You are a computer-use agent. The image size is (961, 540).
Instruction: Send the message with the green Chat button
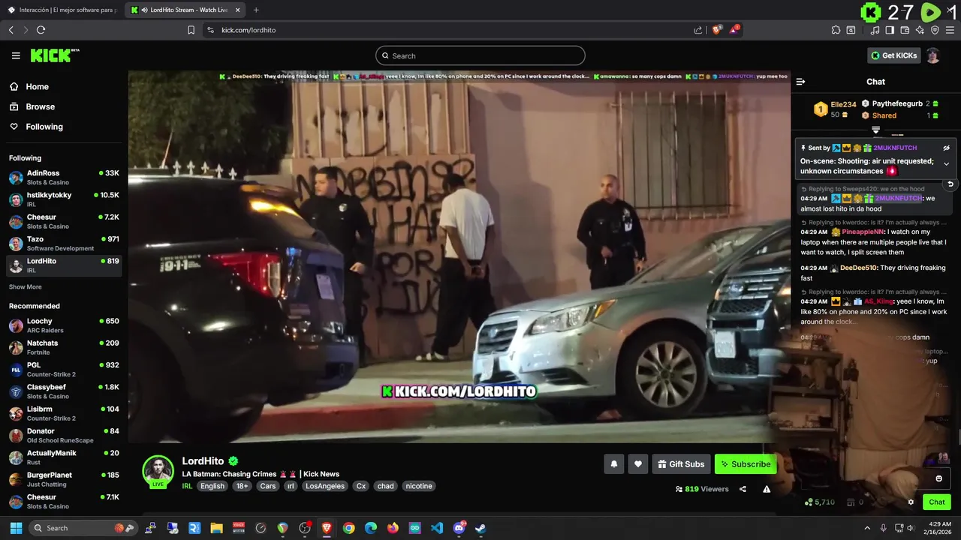click(x=937, y=502)
